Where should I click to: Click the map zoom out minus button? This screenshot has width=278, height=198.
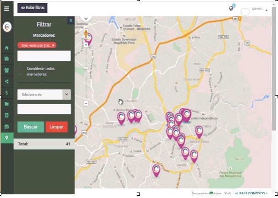tap(86, 103)
